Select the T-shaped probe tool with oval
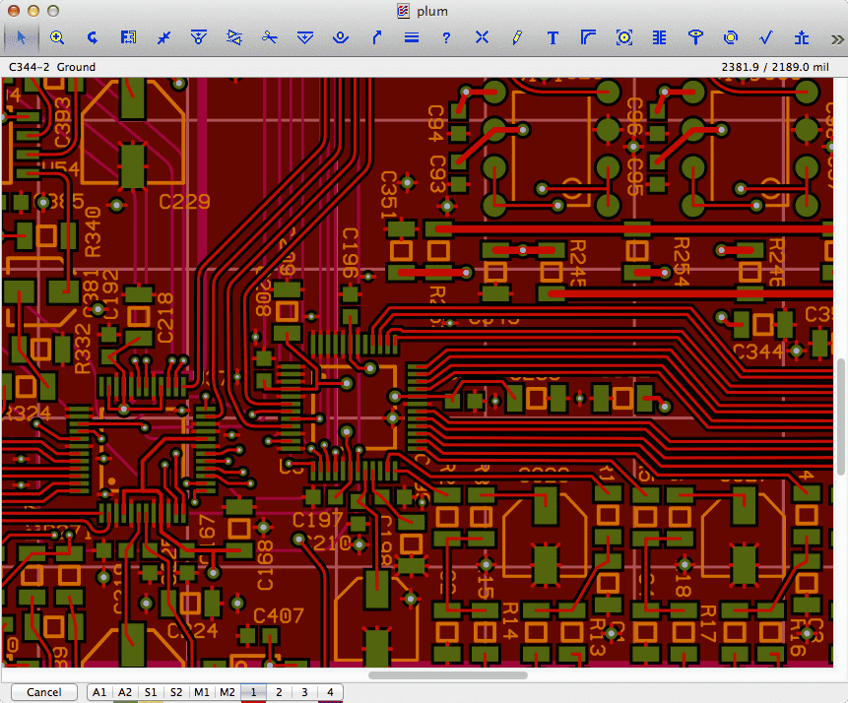Image resolution: width=848 pixels, height=703 pixels. point(695,37)
